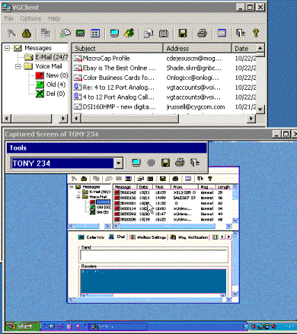
Task: Click the Onlogixx@onlogi address cell
Action: [x=193, y=78]
